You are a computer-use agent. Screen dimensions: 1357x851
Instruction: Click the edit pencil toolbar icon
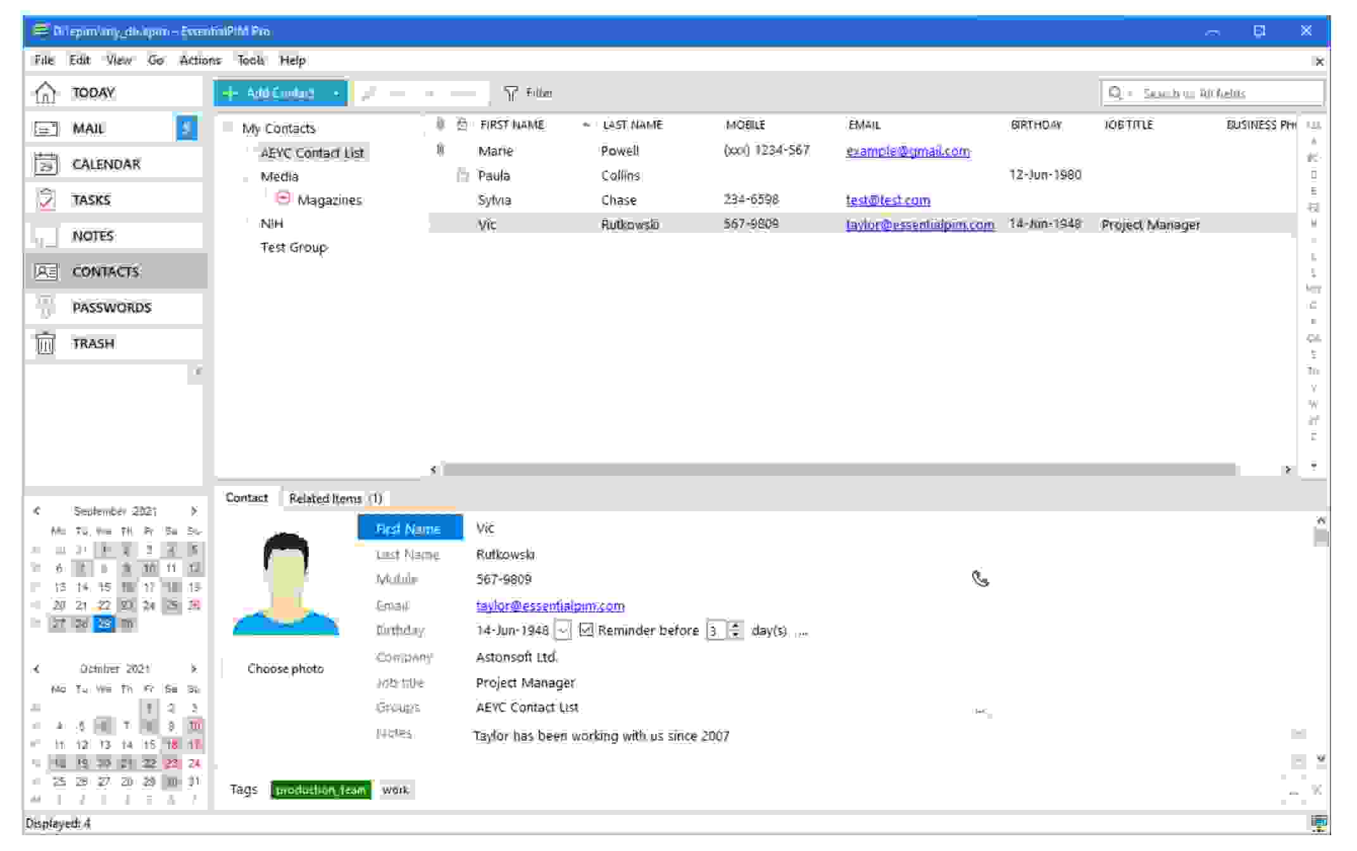368,94
